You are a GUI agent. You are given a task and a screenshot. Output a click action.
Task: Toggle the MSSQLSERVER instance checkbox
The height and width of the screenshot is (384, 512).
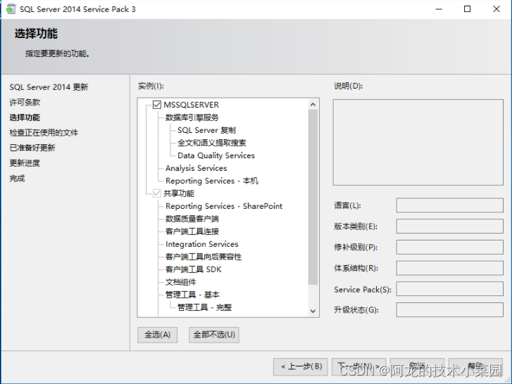[x=157, y=105]
